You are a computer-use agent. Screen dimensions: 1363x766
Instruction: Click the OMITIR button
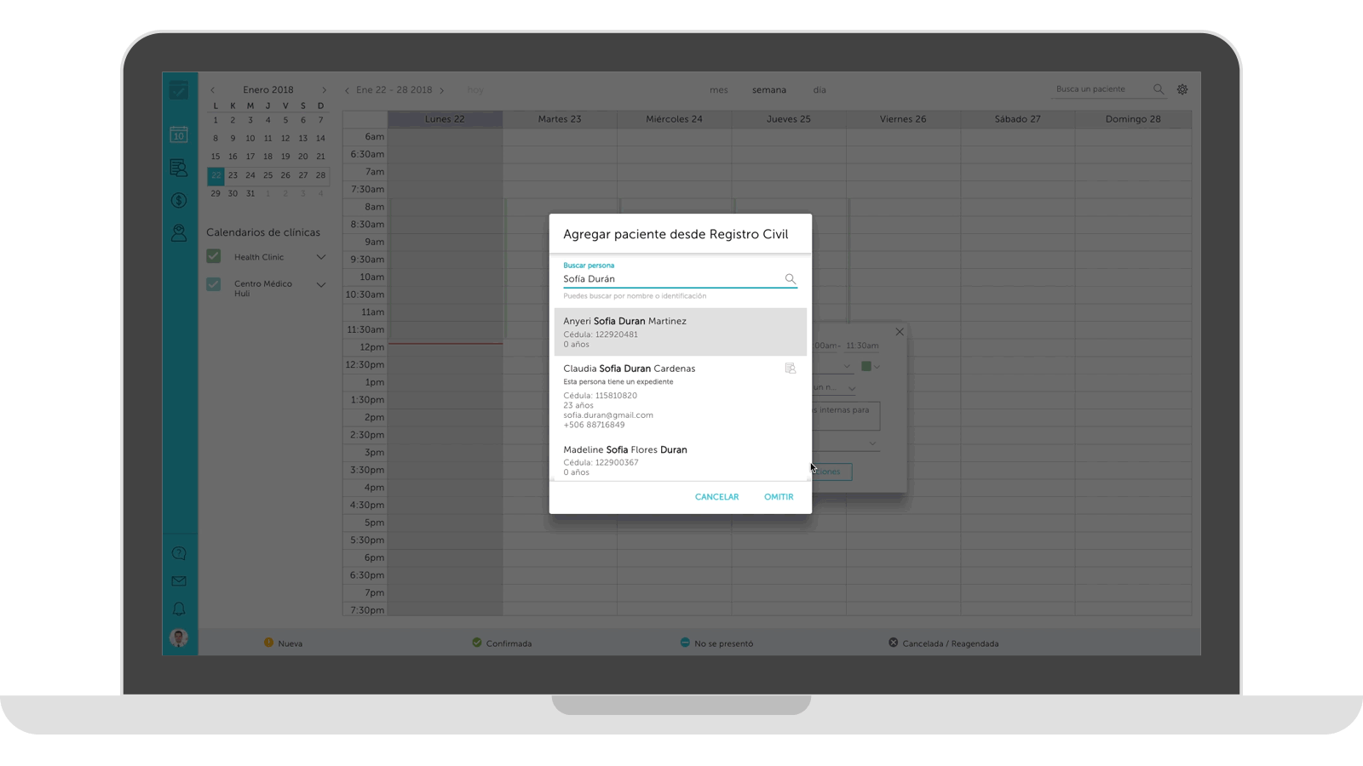(x=779, y=497)
